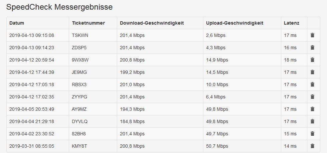The width and height of the screenshot is (327, 153).
Task: Click the Ticketnummer column header
Action: 88,23
